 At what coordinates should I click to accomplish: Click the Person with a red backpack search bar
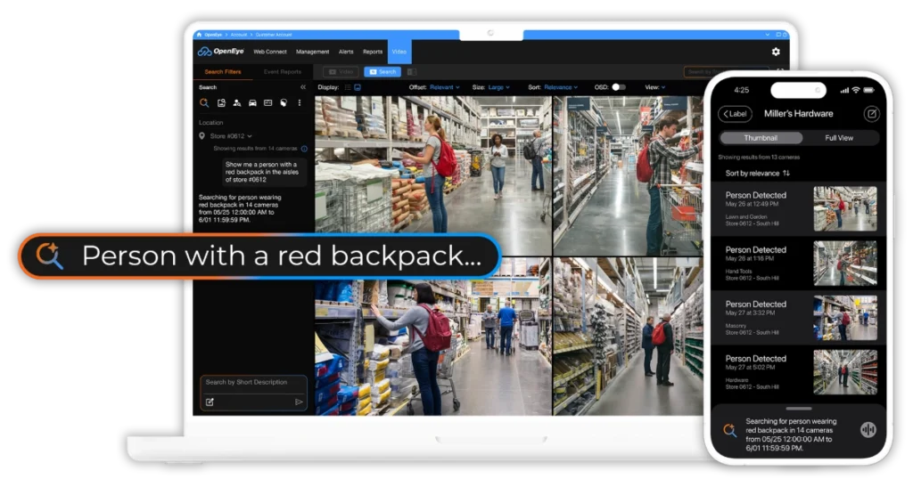259,256
